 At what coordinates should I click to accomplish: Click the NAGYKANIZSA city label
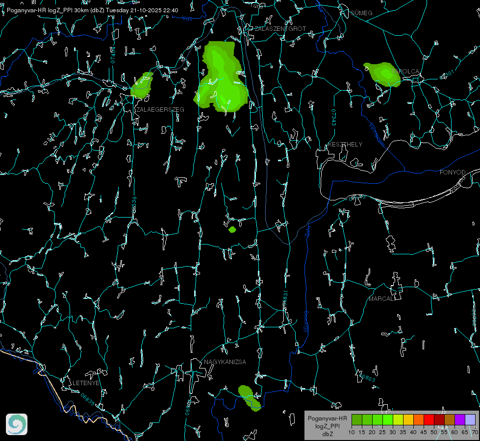coord(225,362)
